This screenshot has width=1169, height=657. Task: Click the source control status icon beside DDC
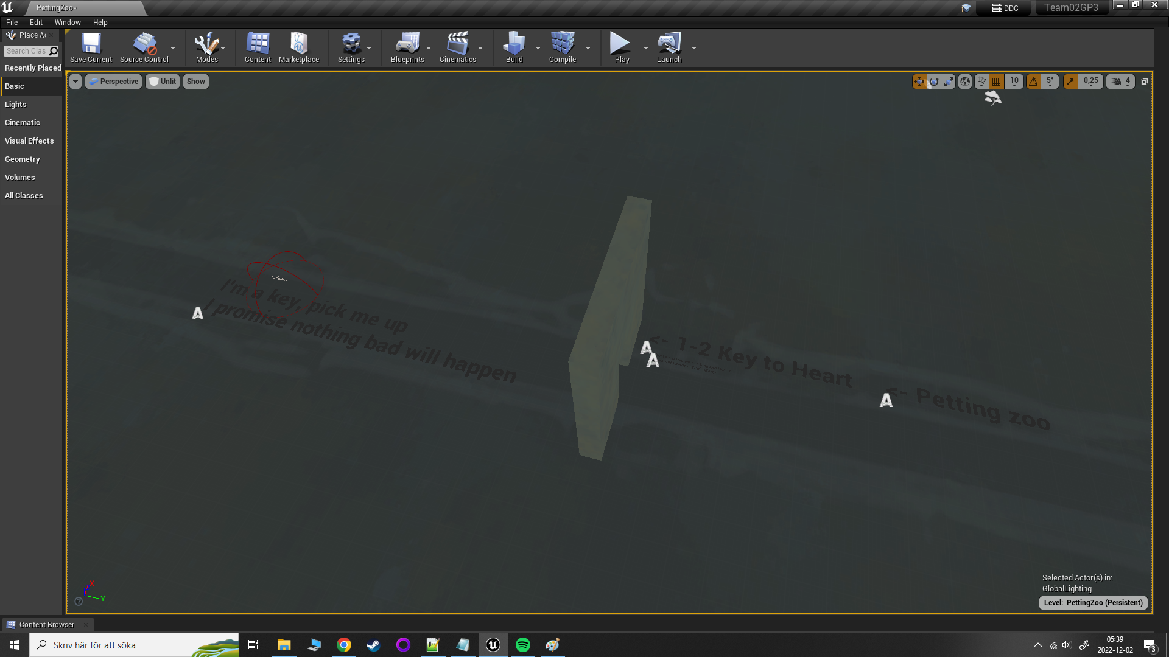click(966, 8)
